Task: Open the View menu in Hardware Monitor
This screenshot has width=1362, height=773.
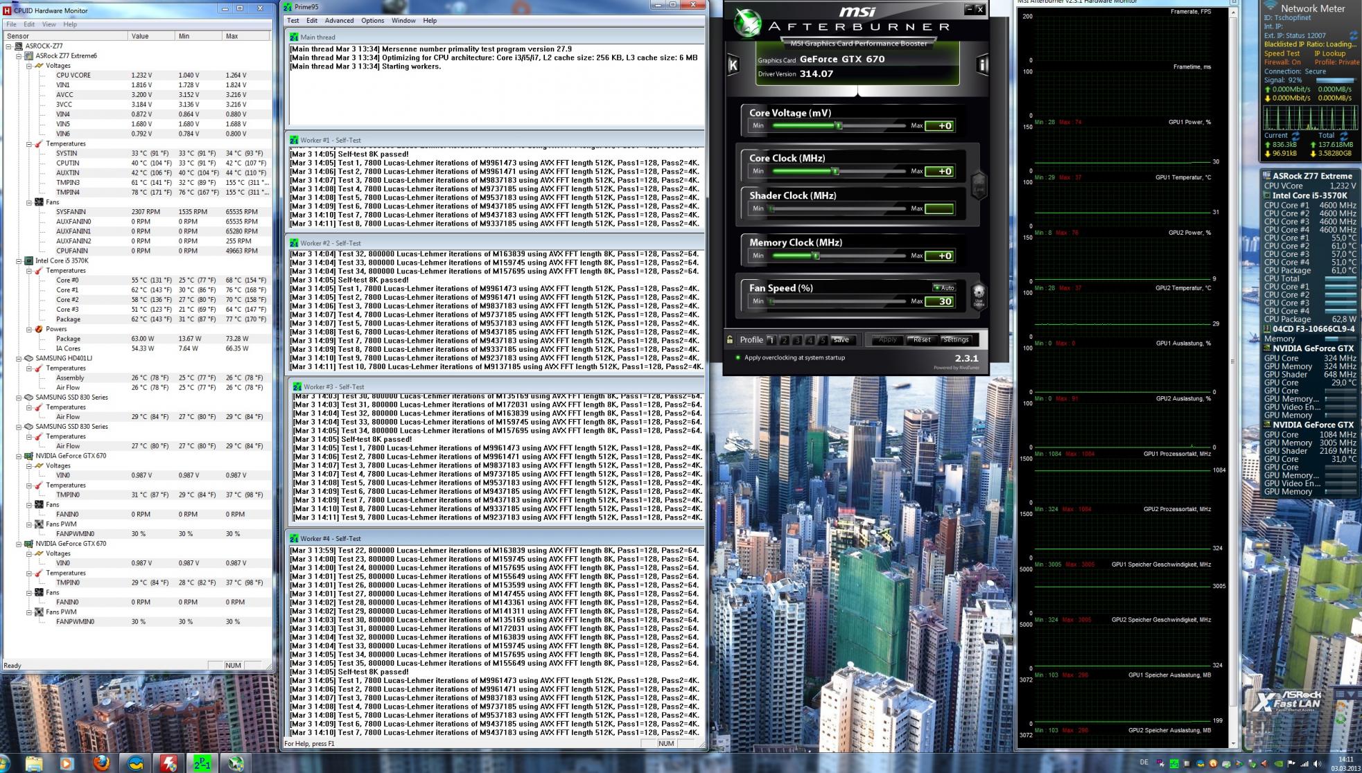Action: coord(49,24)
